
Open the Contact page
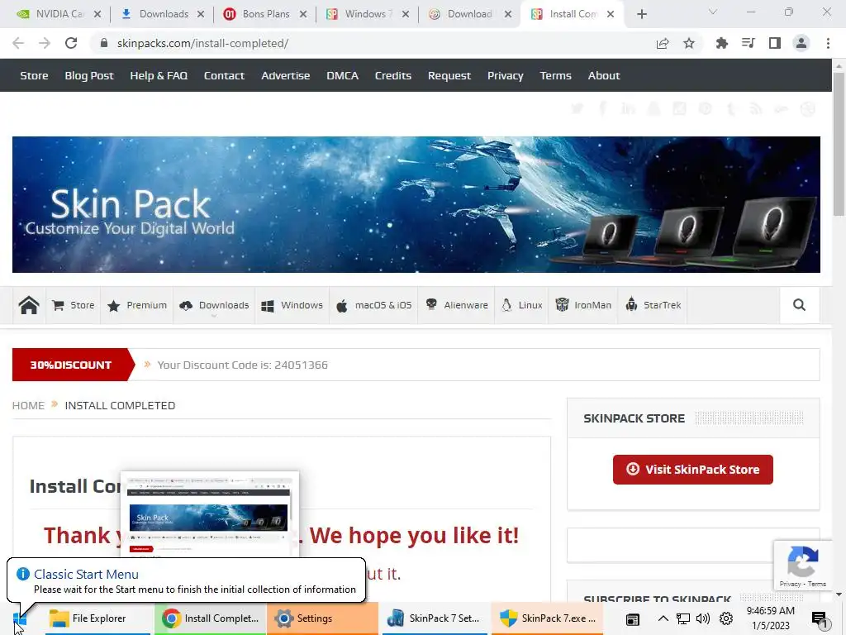[224, 75]
